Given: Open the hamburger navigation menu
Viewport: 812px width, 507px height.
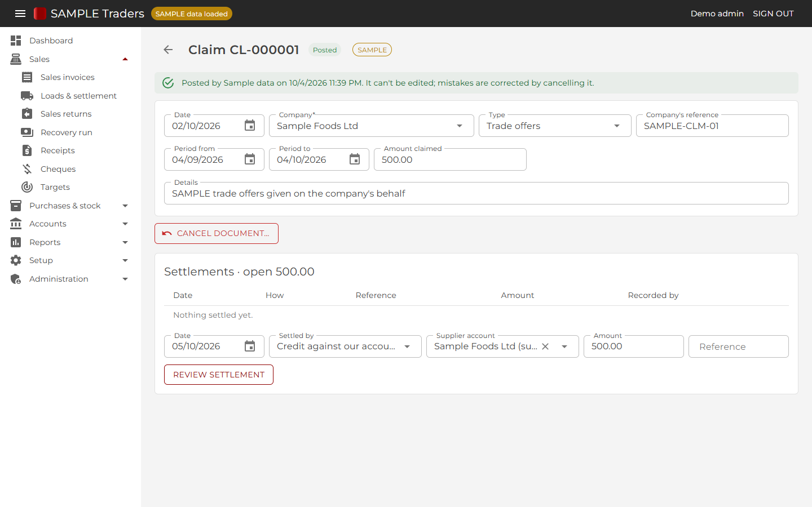Looking at the screenshot, I should (20, 14).
